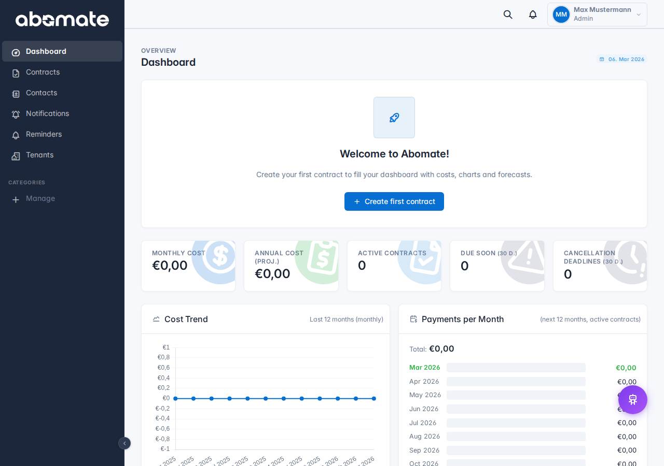
Task: Open the purple floating gift button
Action: [x=632, y=399]
